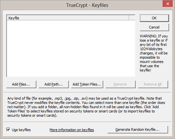Click the WARNING text about losing keyfiles
Viewport: 175px width, 139px height.
pos(154,53)
